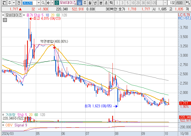Click the gray 120 moving average legend
Image resolution: width=191 pixels, height=136 pixels.
64,15
